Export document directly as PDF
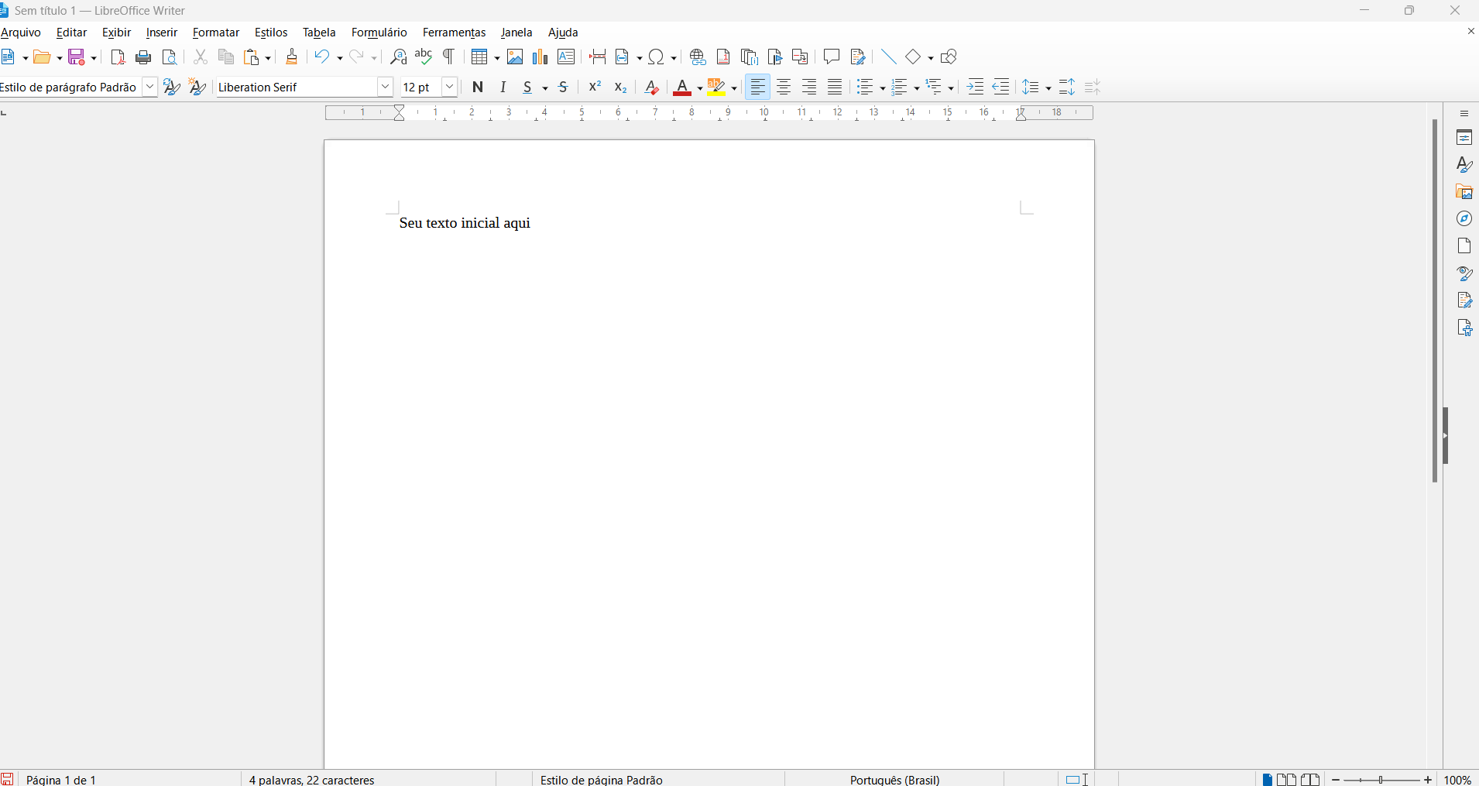1479x786 pixels. (118, 57)
